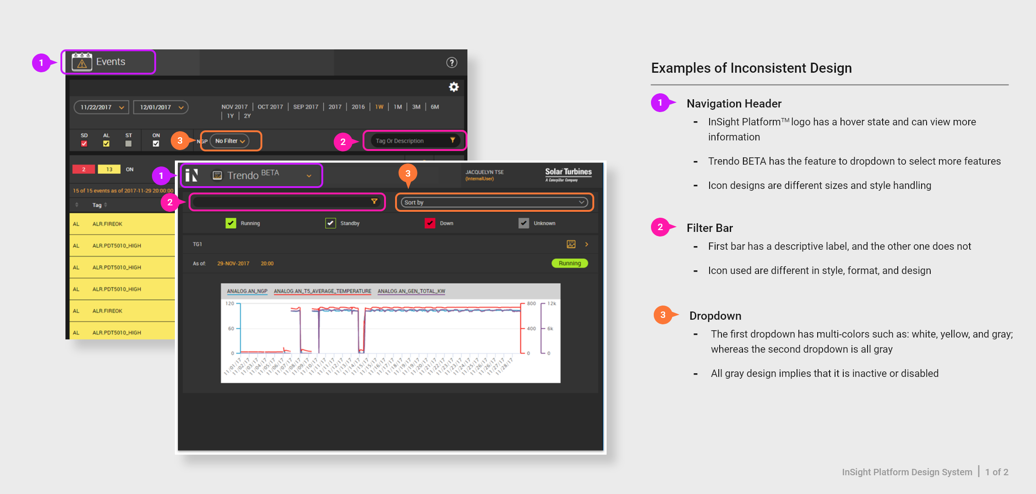Toggle the SD checkbox in Events

click(x=84, y=144)
